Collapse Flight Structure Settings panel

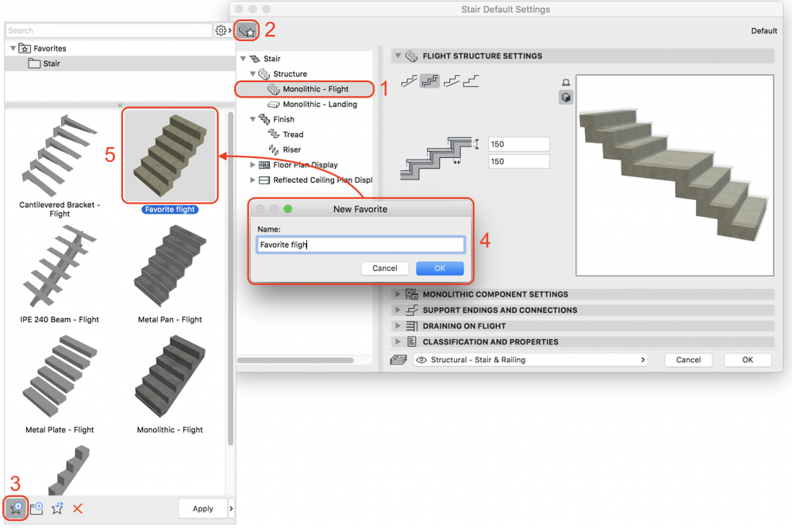(x=398, y=56)
